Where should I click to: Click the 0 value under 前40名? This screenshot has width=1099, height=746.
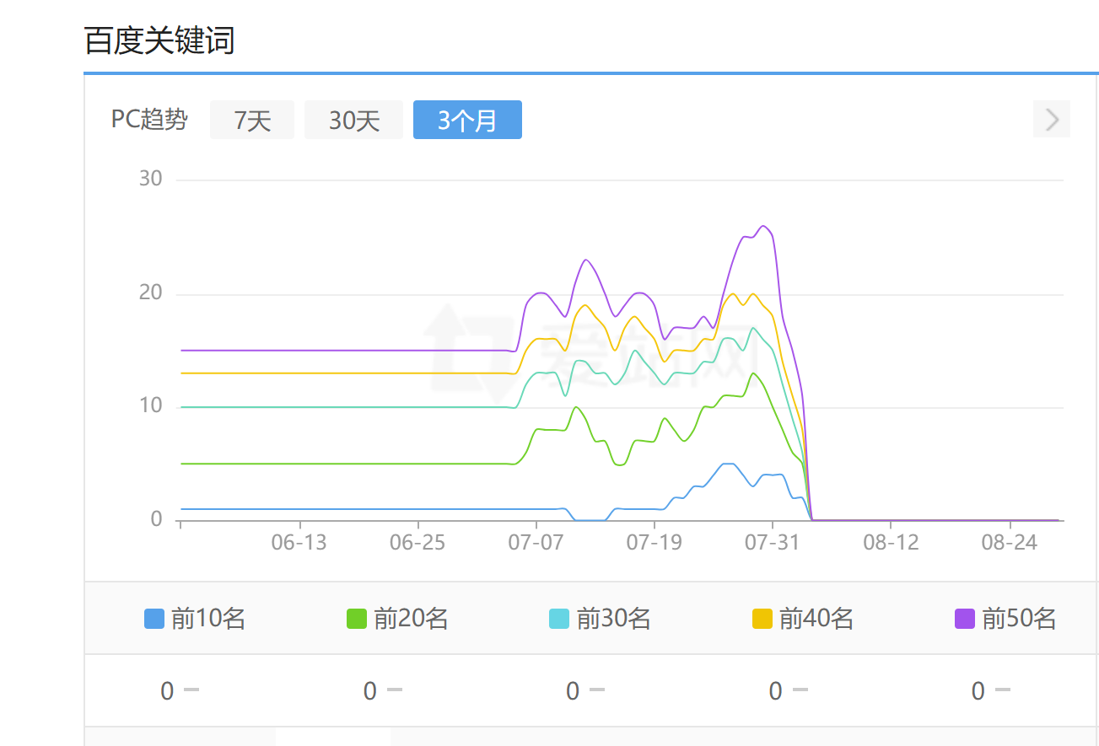tap(775, 691)
